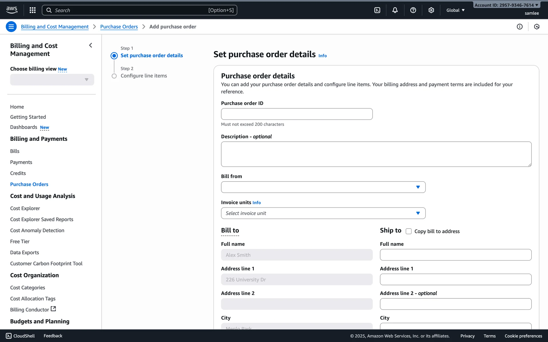Go to Cost Explorer in the sidebar
Image resolution: width=548 pixels, height=342 pixels.
[25, 208]
